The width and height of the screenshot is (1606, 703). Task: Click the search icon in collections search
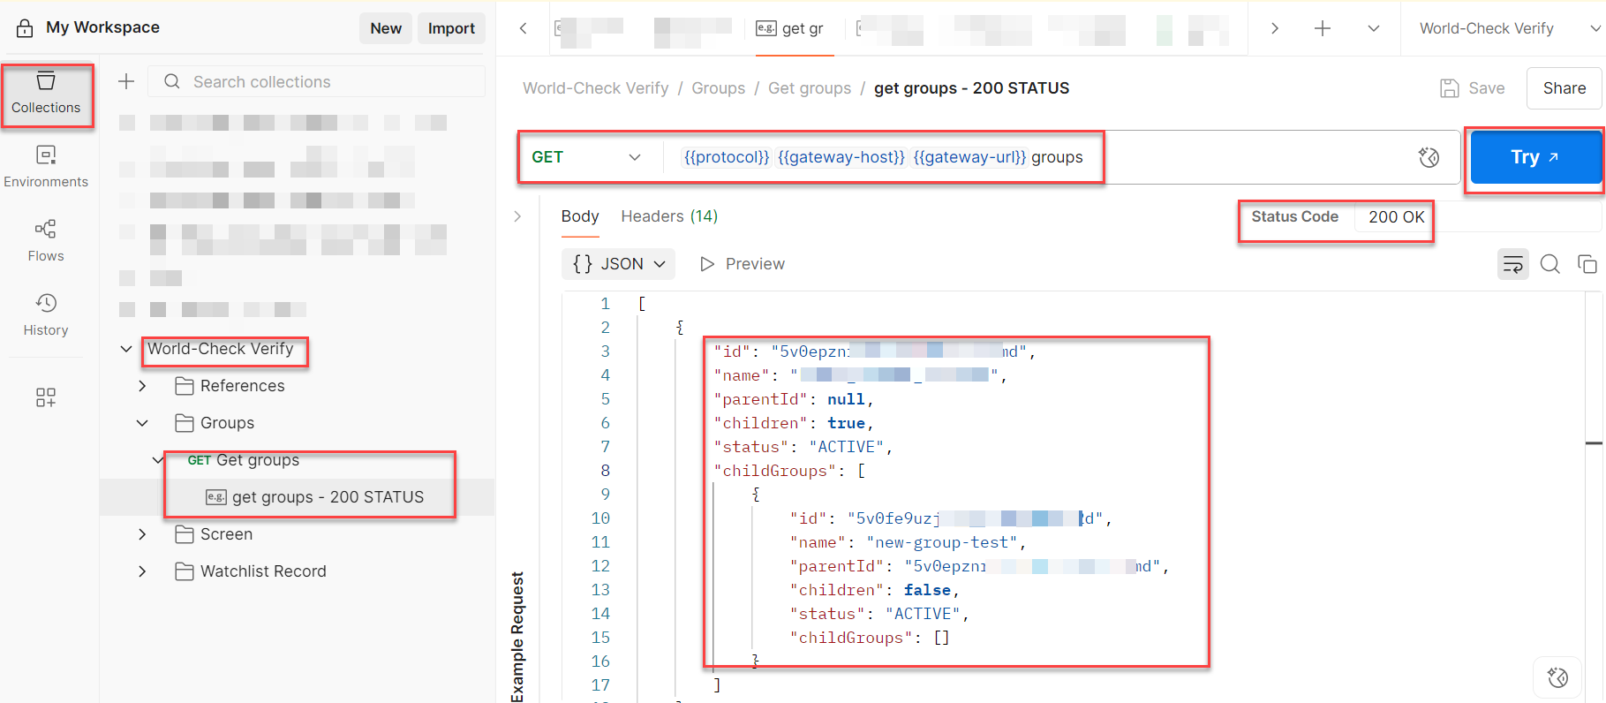[172, 81]
